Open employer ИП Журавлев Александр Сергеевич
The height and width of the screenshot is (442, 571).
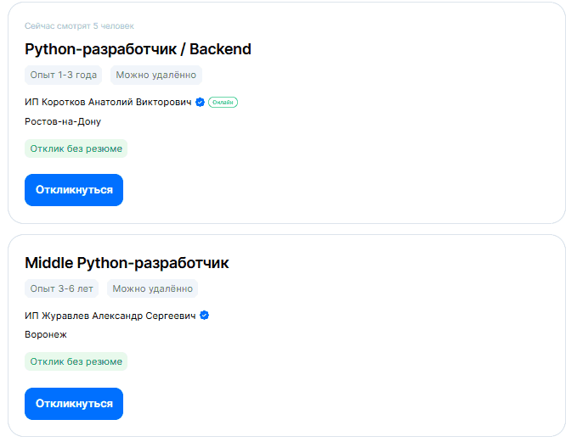(110, 316)
